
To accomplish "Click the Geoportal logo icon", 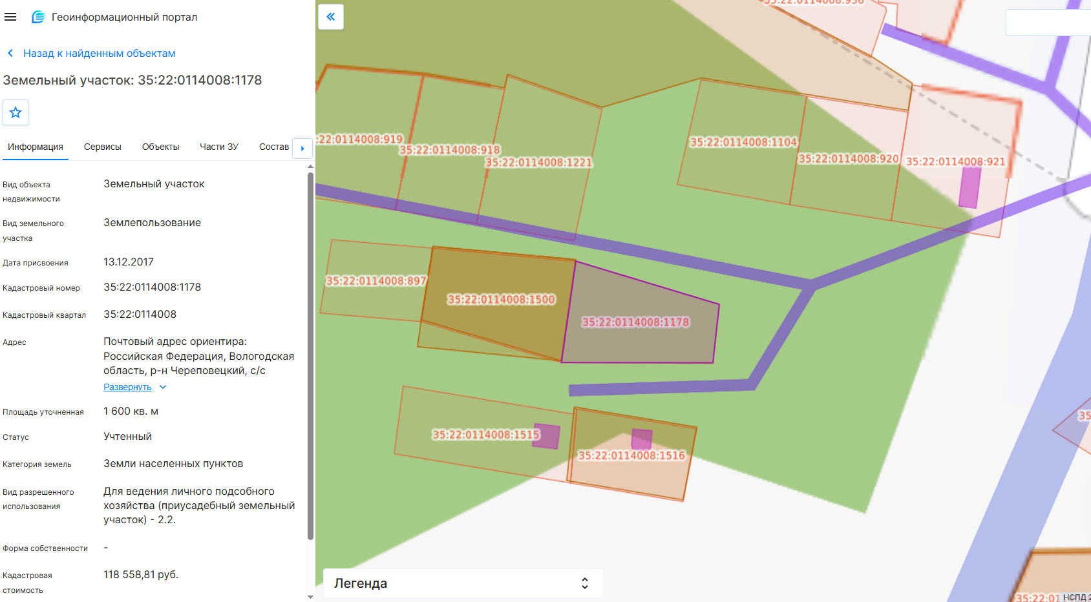I will tap(38, 17).
